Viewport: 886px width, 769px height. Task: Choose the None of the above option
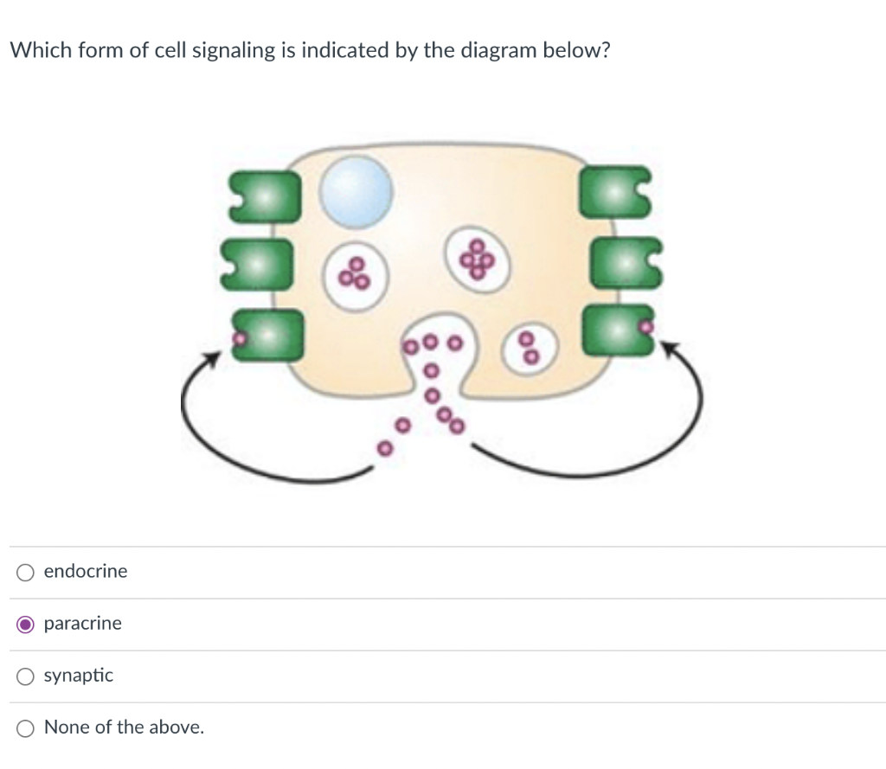click(x=25, y=727)
